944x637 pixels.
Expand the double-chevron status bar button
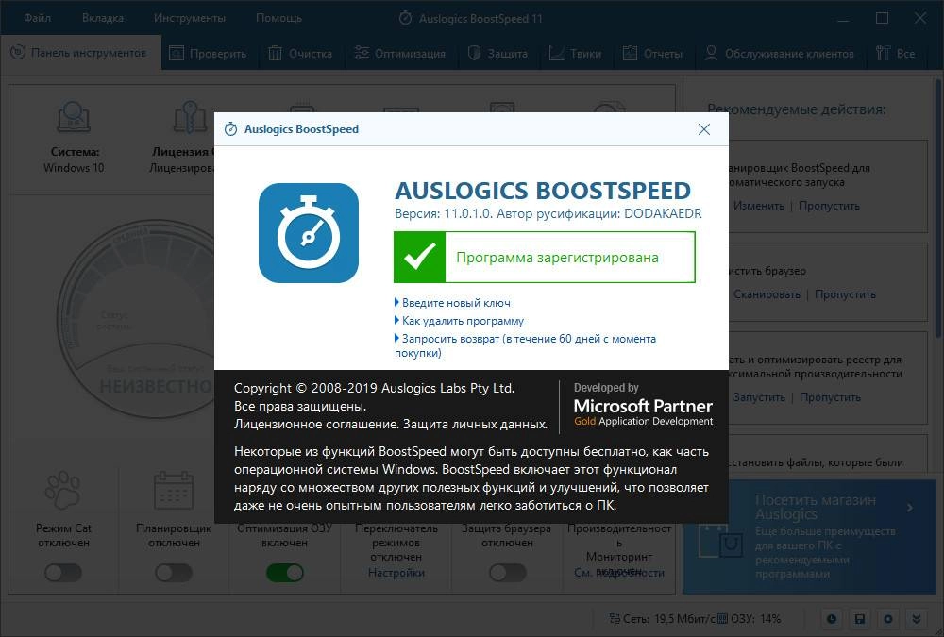click(x=917, y=619)
